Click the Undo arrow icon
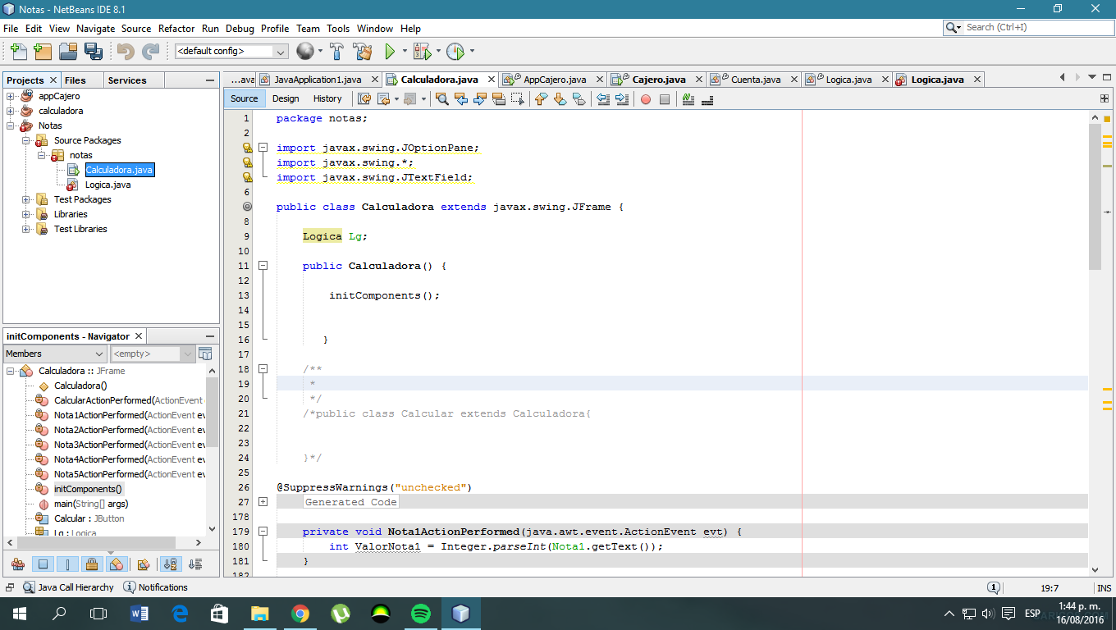 pos(126,51)
